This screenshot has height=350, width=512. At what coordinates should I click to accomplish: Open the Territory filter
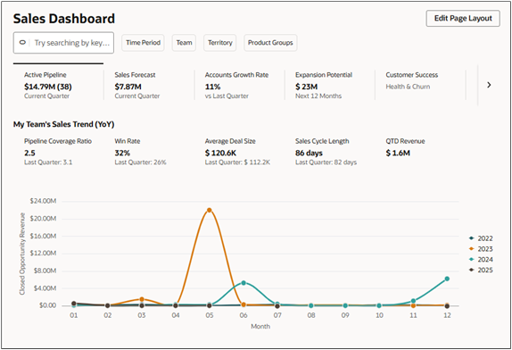pos(220,43)
